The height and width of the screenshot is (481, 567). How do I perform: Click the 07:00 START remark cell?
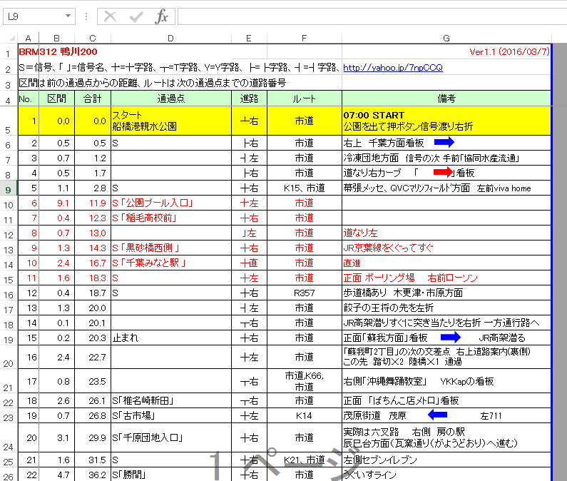(446, 121)
